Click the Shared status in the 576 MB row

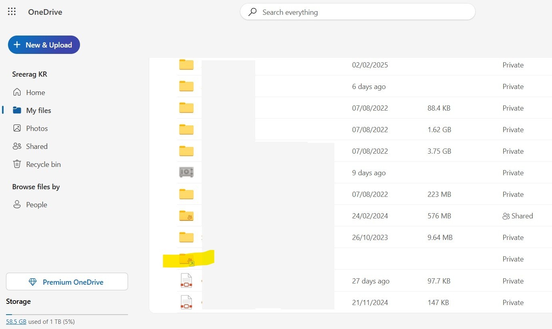point(518,216)
